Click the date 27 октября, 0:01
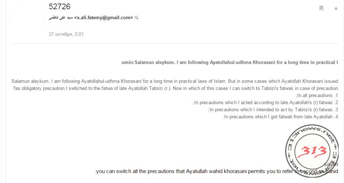Screen dimensions: 344x183 [x=66, y=34]
